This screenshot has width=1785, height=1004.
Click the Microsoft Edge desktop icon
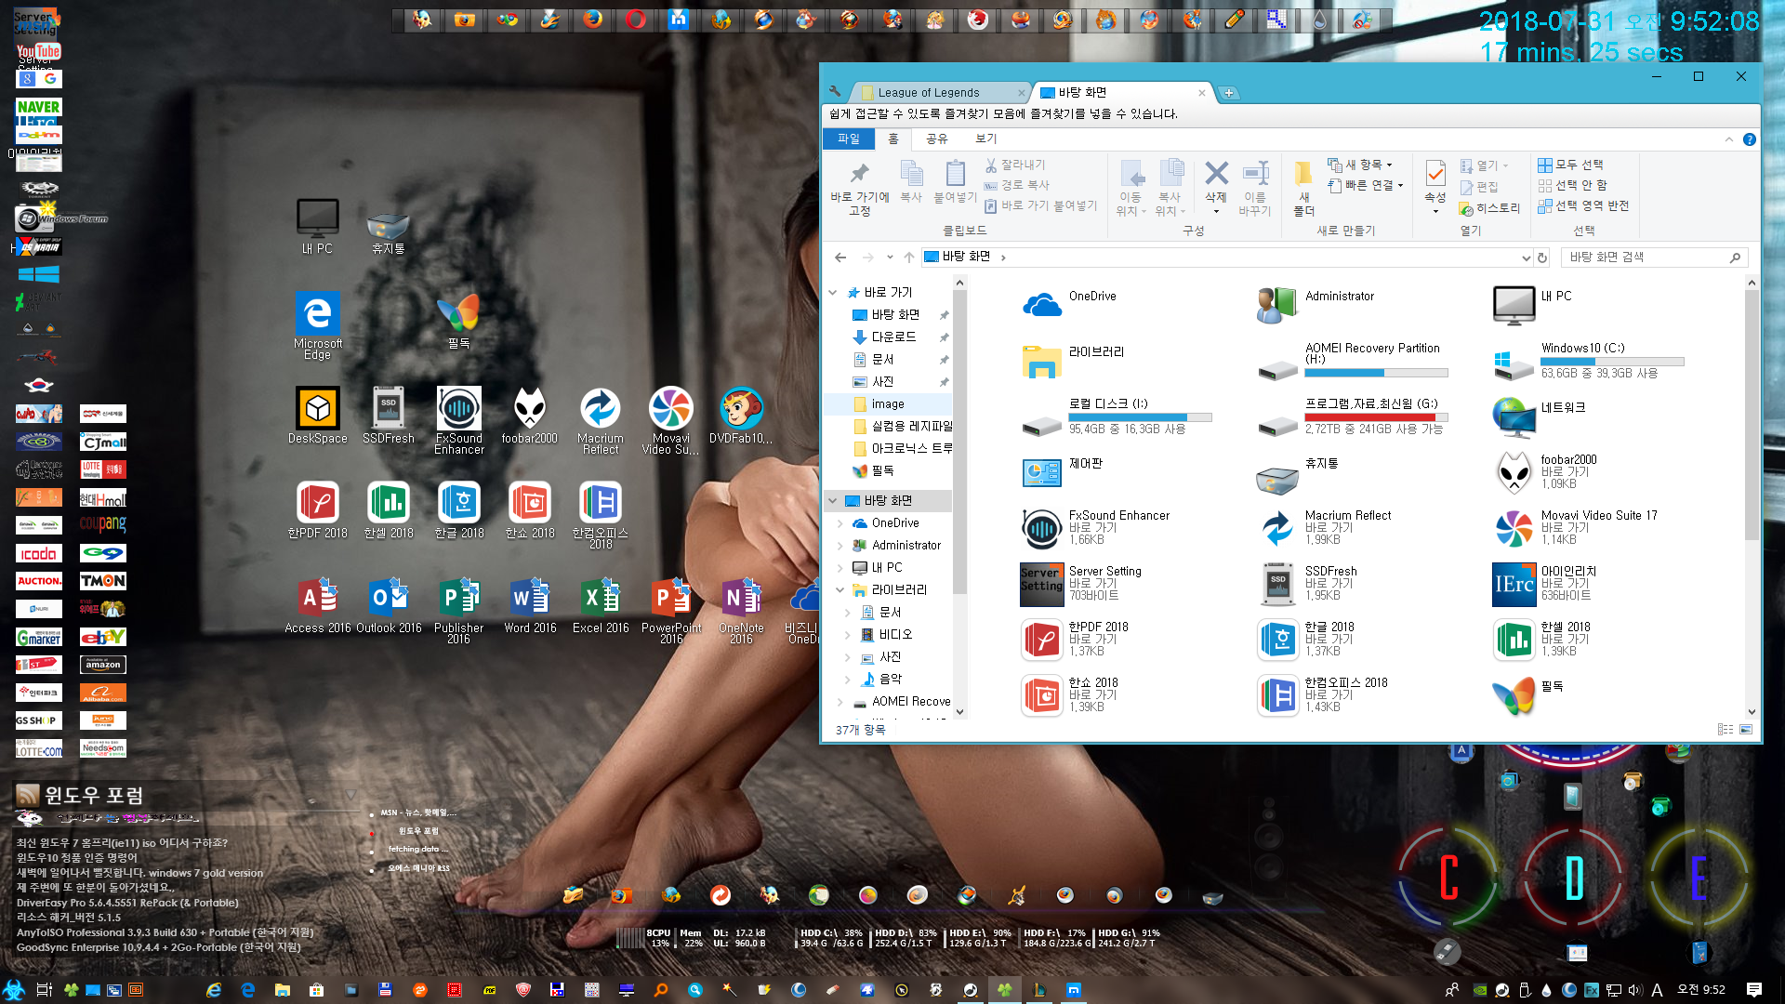click(x=317, y=325)
